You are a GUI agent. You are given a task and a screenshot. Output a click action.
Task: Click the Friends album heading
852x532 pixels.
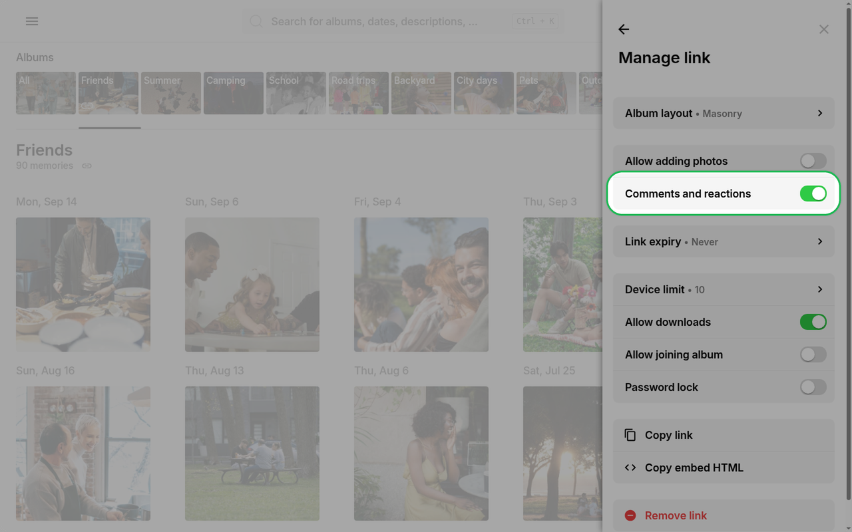point(44,150)
